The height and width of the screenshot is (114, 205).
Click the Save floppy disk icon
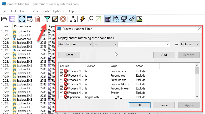point(12,19)
